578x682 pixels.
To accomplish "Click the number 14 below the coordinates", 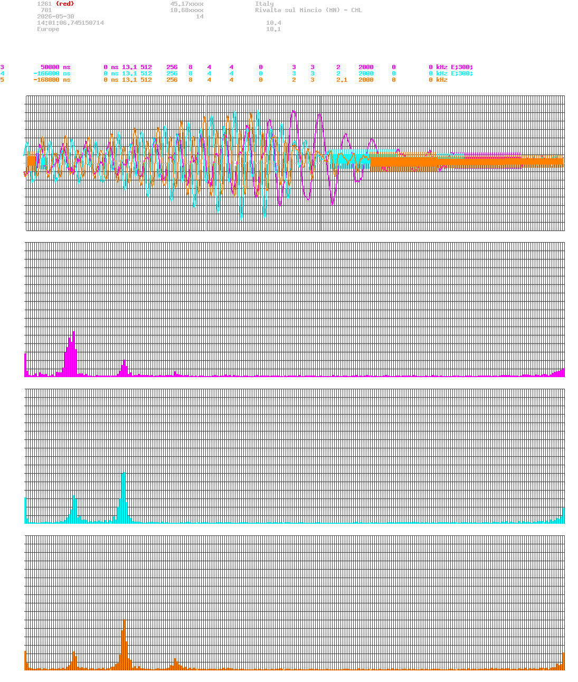I will [x=200, y=16].
